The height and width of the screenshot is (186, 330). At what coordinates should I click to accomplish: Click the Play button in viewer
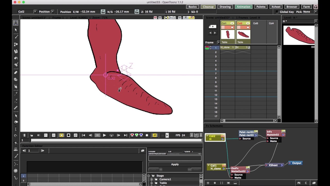point(104,135)
